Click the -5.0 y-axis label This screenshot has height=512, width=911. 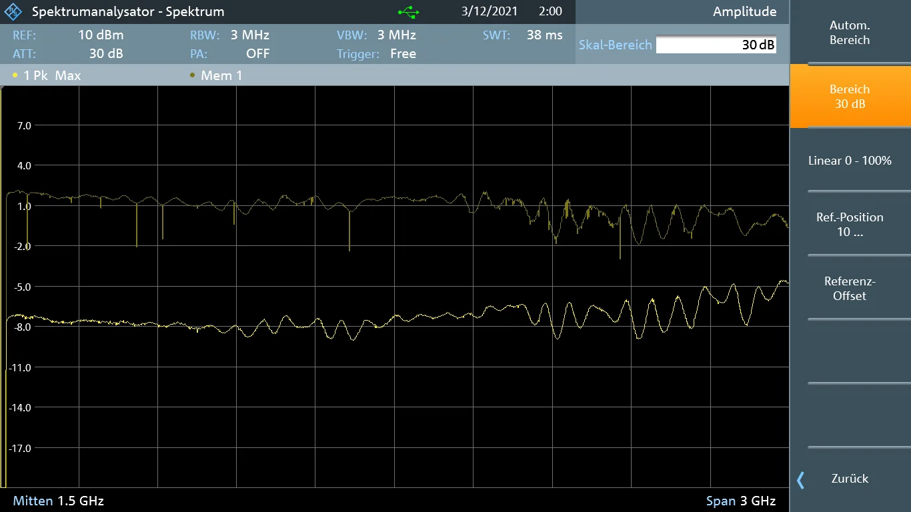[x=21, y=287]
